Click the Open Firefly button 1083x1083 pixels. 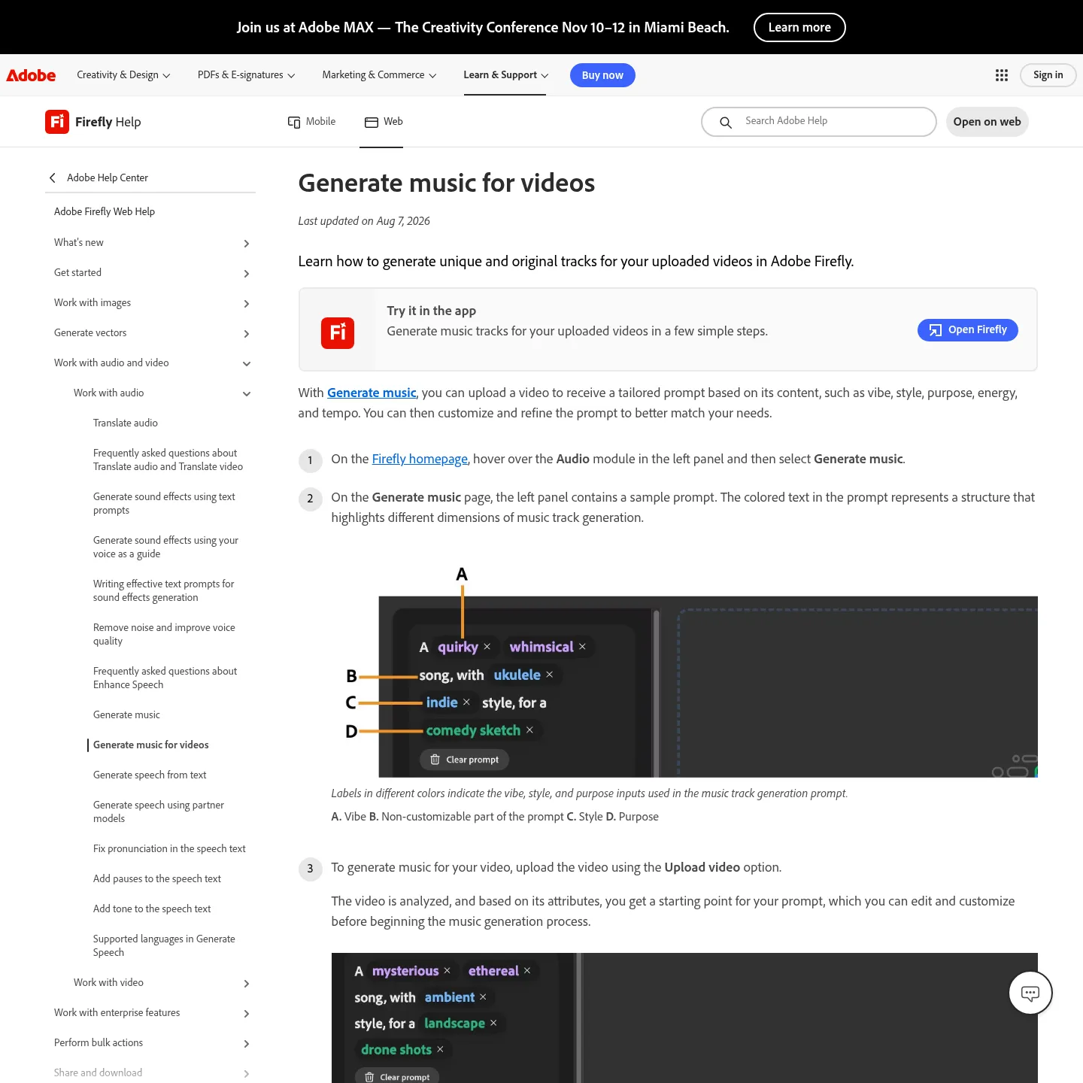tap(967, 330)
